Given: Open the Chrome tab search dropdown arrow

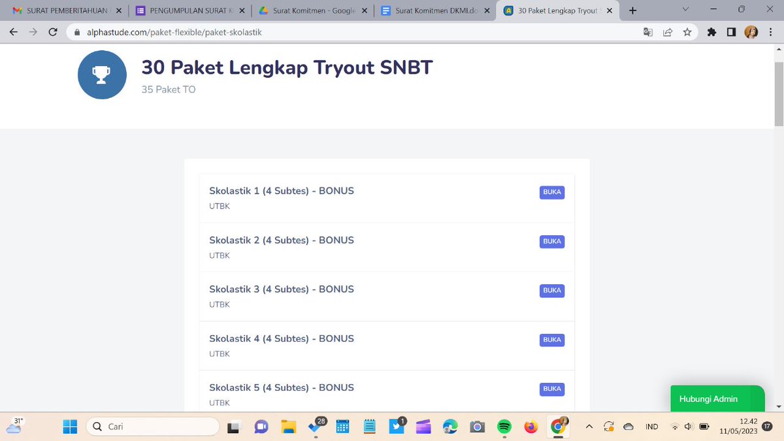Looking at the screenshot, I should (685, 10).
